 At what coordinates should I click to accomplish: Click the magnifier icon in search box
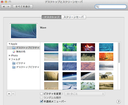97,7
